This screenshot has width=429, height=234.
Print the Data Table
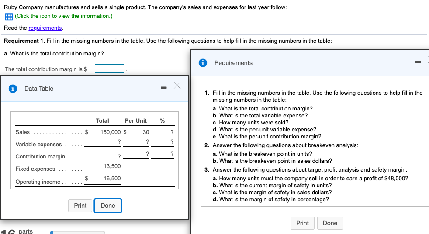click(x=80, y=206)
